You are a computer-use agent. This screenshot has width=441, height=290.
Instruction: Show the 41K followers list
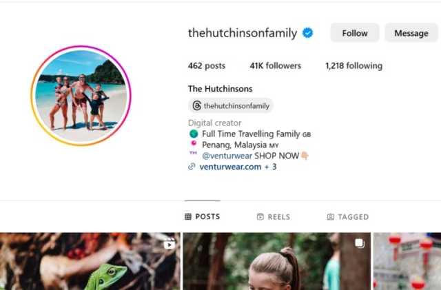click(x=276, y=65)
